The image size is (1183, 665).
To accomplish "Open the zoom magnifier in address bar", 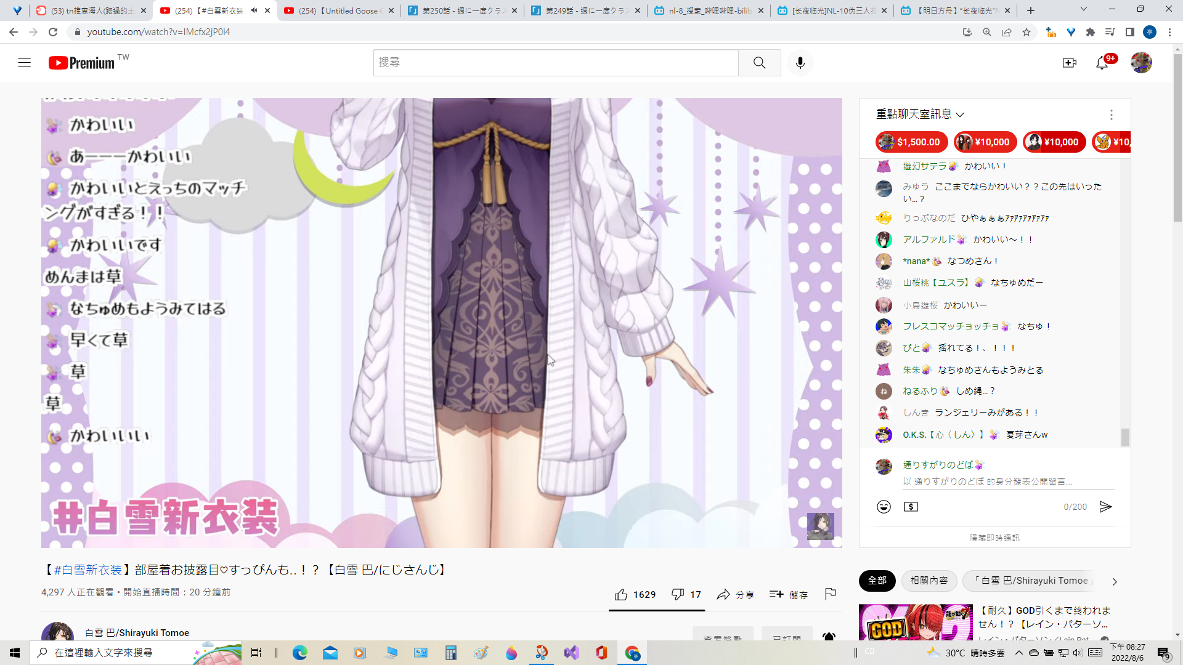I will (x=986, y=32).
